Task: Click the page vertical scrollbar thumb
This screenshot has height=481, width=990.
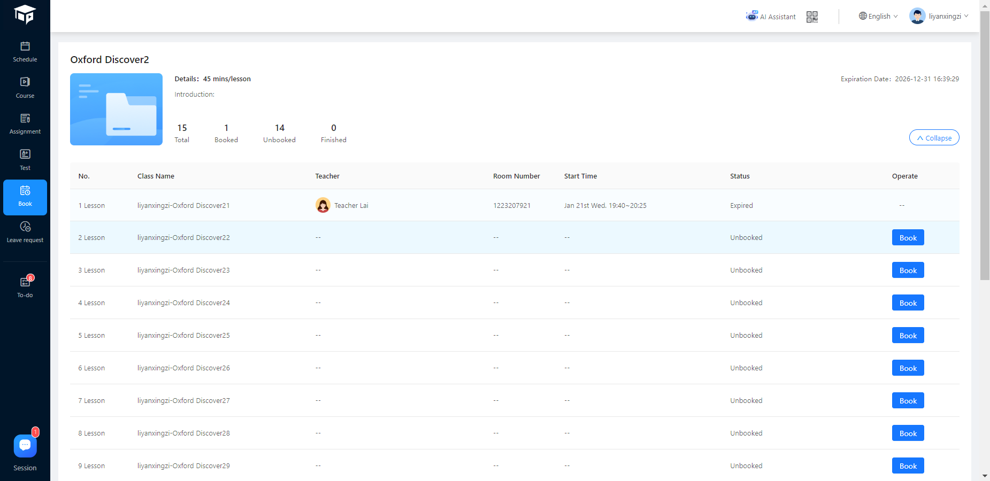Action: [x=985, y=144]
